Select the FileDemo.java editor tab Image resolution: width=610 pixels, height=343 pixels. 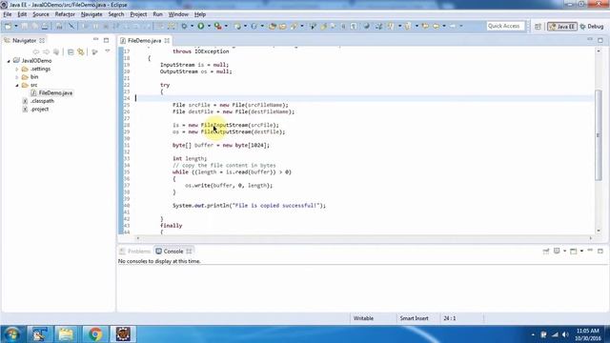pos(144,40)
